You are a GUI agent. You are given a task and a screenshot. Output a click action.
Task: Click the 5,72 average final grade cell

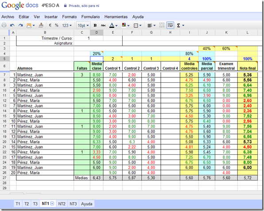coord(248,178)
